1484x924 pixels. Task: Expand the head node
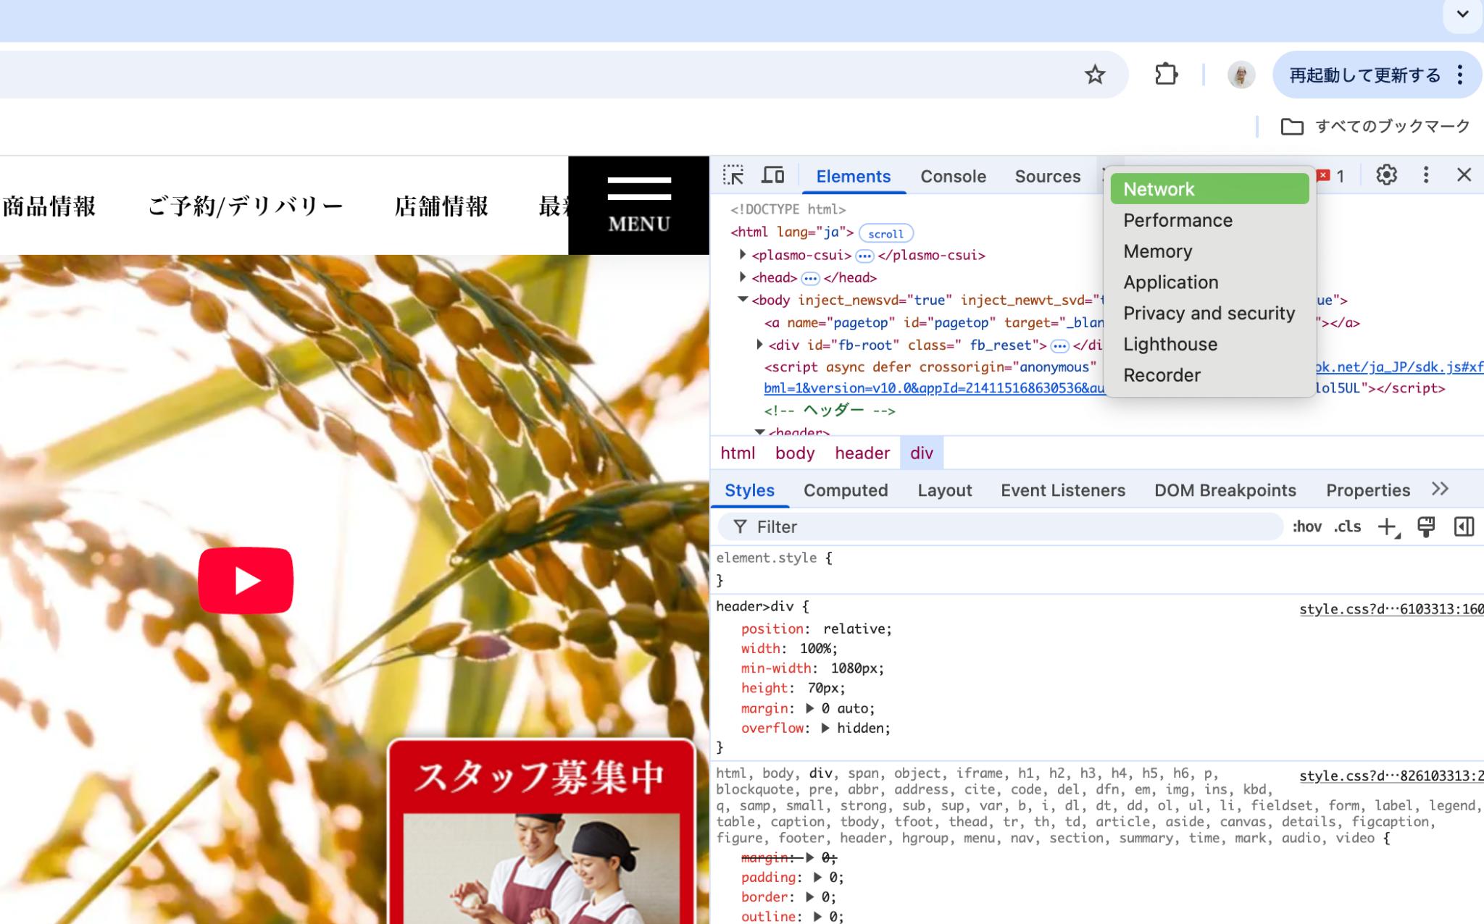(x=742, y=277)
